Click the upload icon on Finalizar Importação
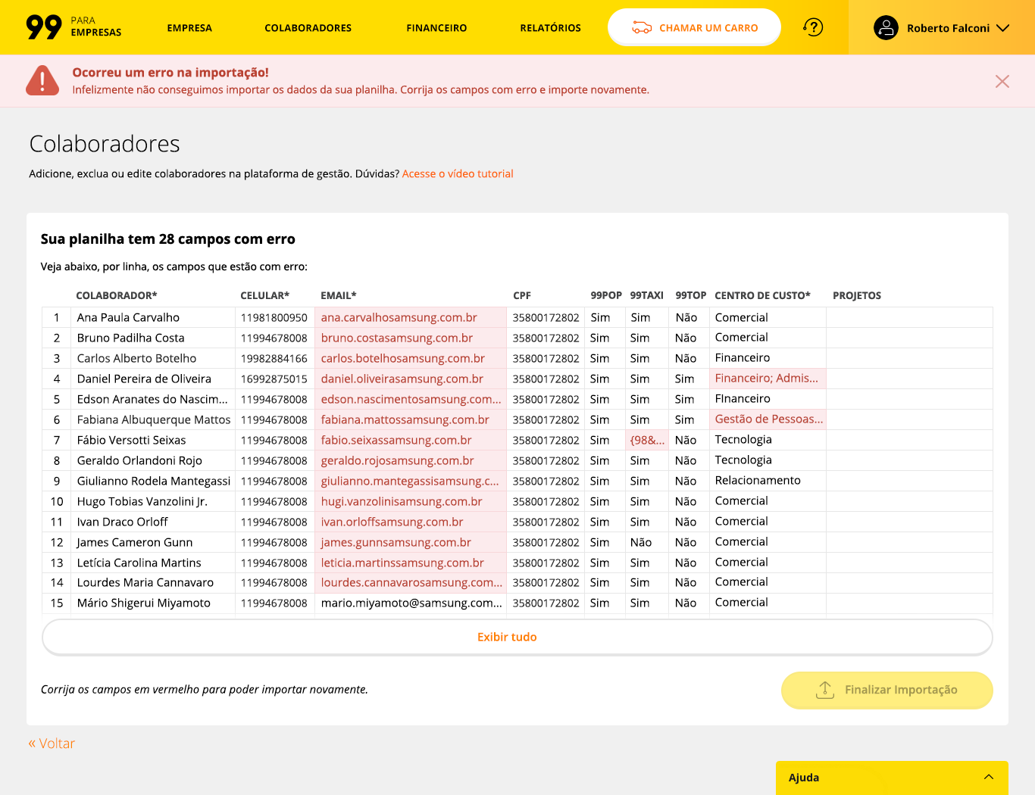1035x795 pixels. click(x=825, y=690)
